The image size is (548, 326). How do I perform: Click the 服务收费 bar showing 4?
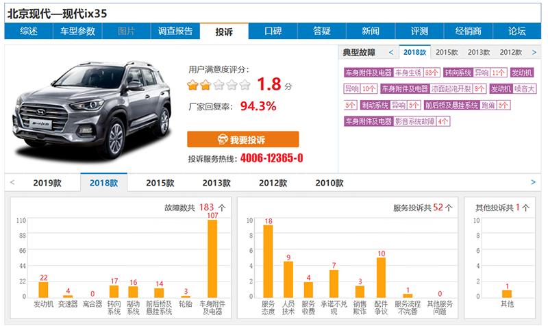pos(308,290)
